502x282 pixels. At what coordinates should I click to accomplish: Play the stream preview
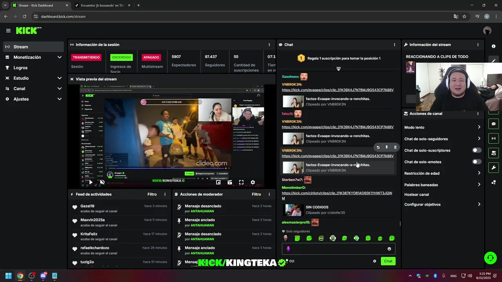pyautogui.click(x=91, y=182)
